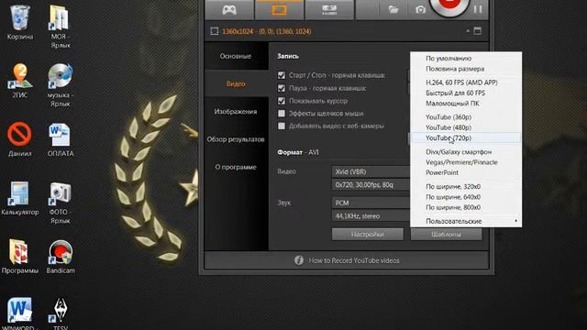The image size is (587, 330).
Task: Select Маломощный ПК preset
Action: [466, 104]
